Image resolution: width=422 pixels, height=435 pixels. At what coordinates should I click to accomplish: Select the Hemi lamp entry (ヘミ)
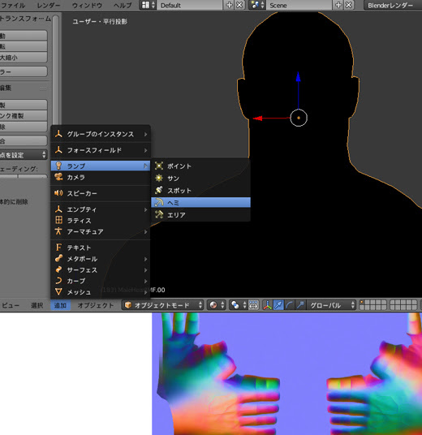[x=200, y=202]
